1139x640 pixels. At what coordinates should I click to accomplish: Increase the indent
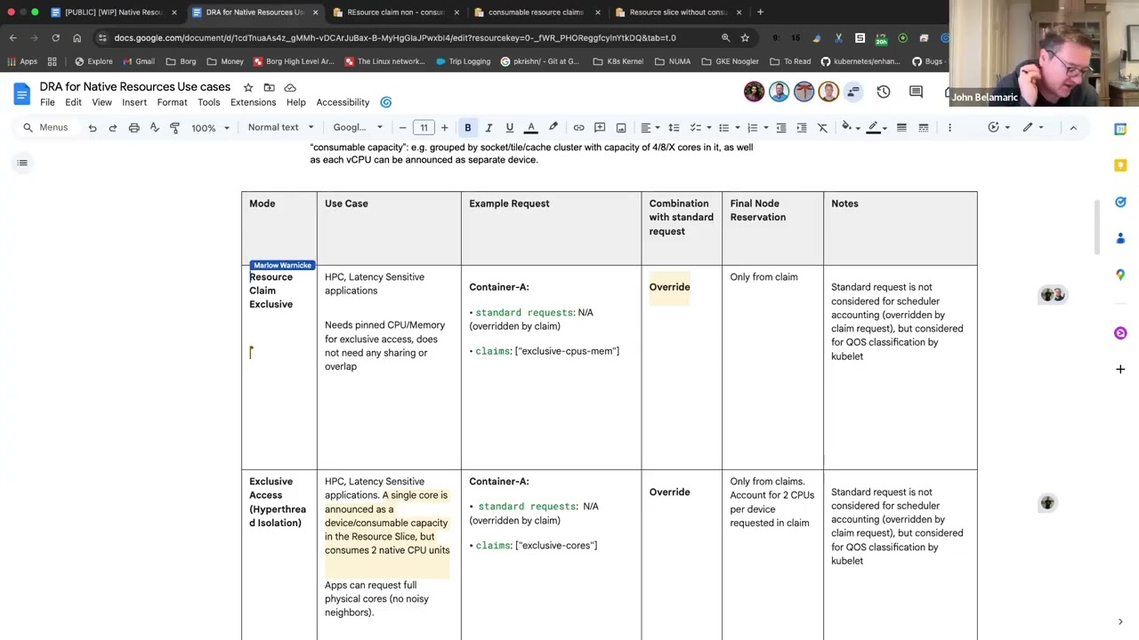click(x=802, y=128)
